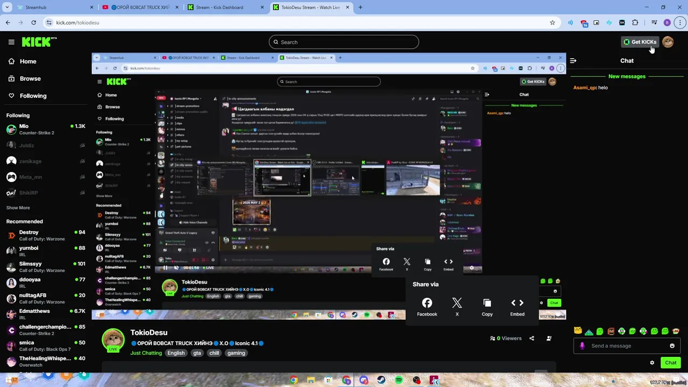
Task: Click the Just Chatting category link
Action: pyautogui.click(x=146, y=353)
